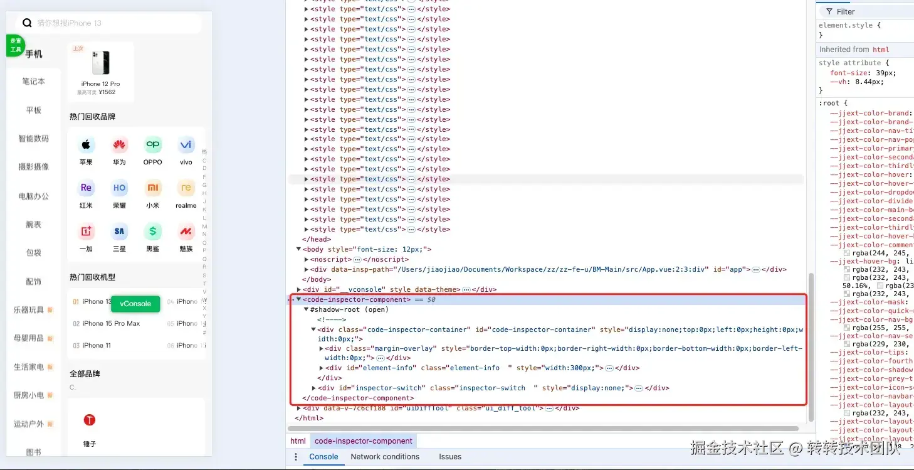Screen dimensions: 914x470
Task: Tap the 小米 Xiaomi brand icon
Action: click(152, 188)
